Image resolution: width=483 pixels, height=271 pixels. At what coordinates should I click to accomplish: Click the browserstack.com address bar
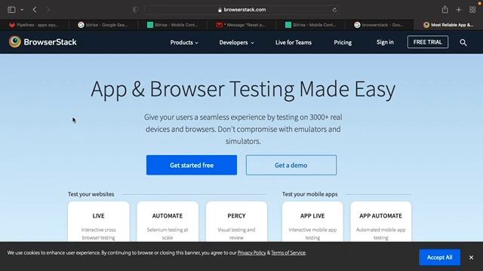(x=241, y=10)
